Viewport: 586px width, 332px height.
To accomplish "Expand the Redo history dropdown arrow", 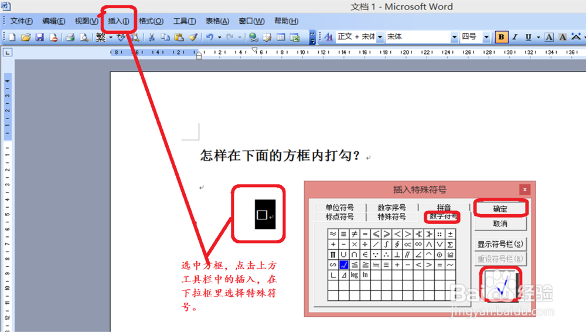I will (240, 37).
